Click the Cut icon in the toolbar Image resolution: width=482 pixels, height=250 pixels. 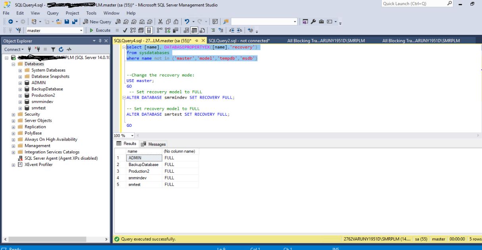160,21
